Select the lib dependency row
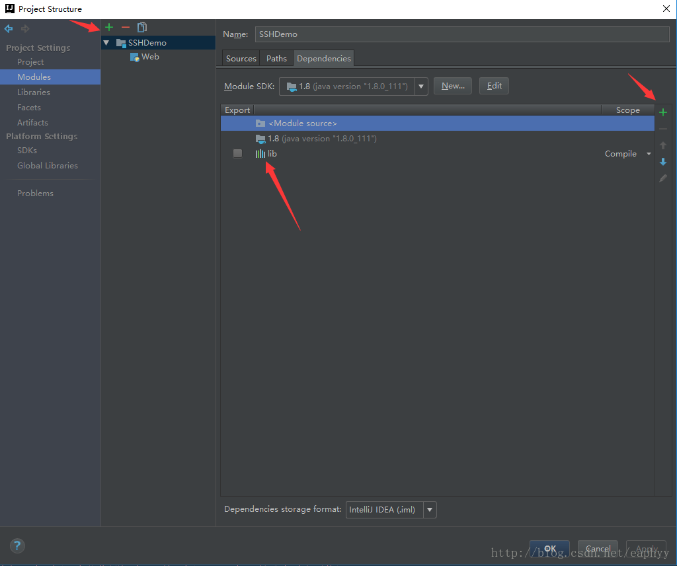 tap(438, 154)
